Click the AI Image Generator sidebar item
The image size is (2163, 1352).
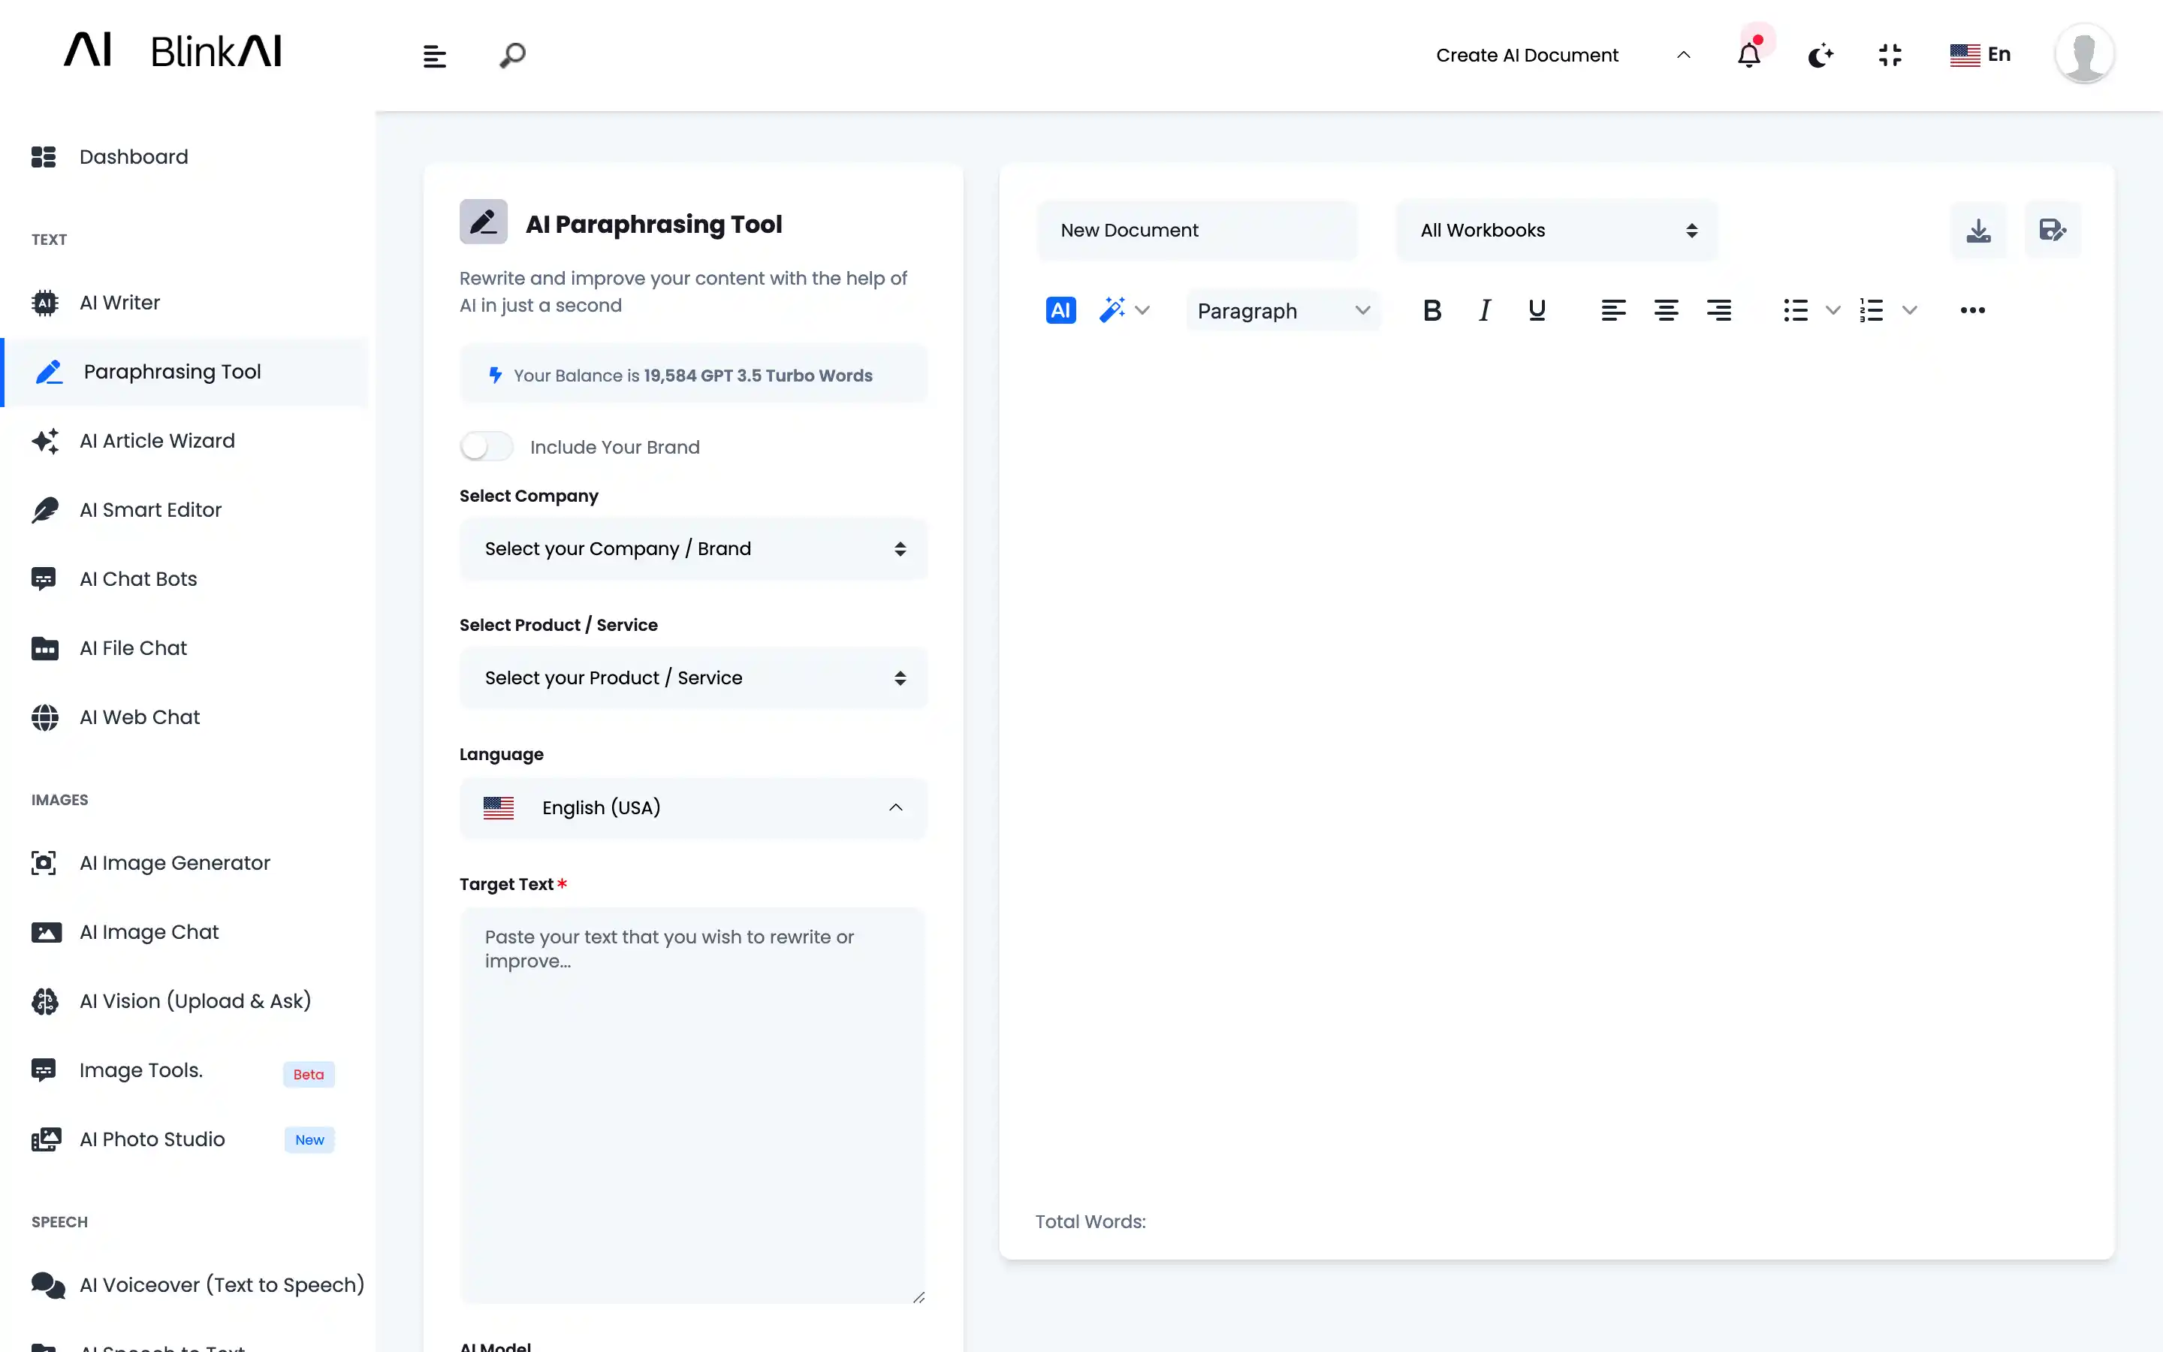tap(174, 862)
